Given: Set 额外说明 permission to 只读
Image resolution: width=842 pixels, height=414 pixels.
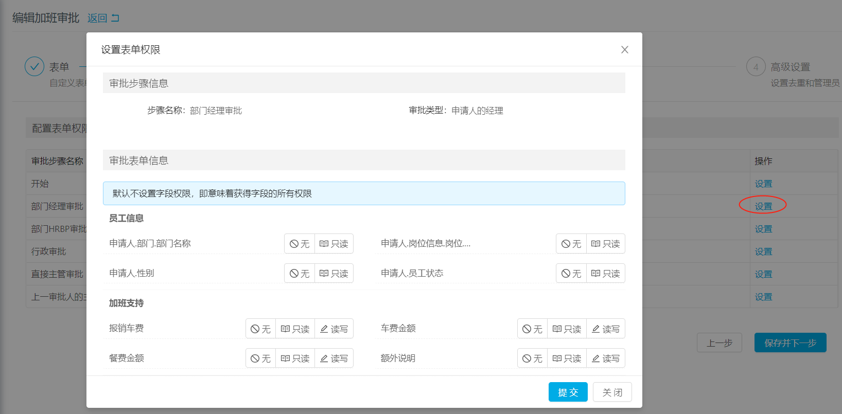Looking at the screenshot, I should click(567, 358).
